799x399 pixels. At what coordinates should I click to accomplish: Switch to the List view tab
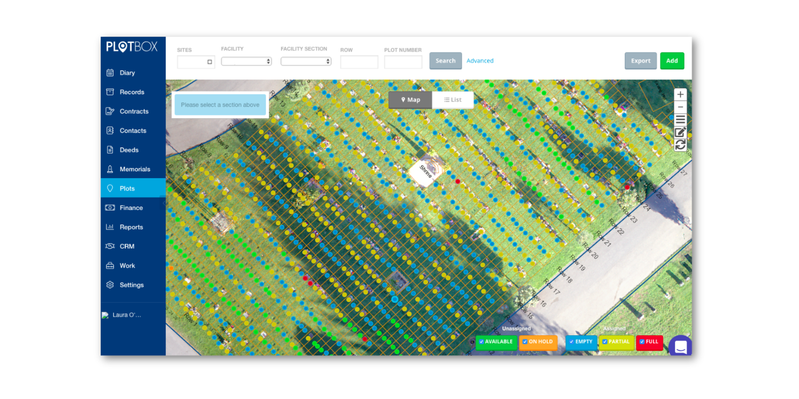click(452, 99)
